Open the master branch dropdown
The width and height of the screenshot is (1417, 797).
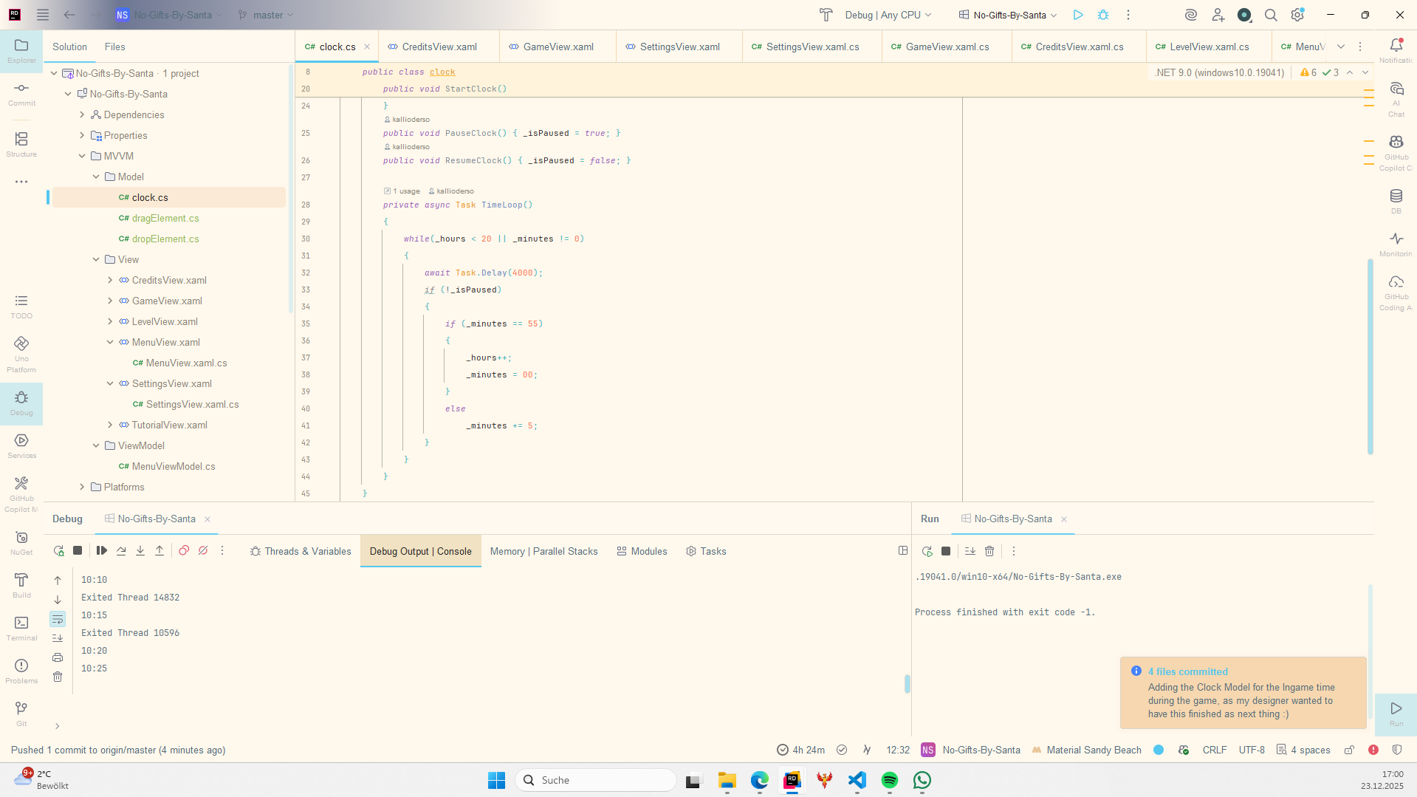coord(267,15)
